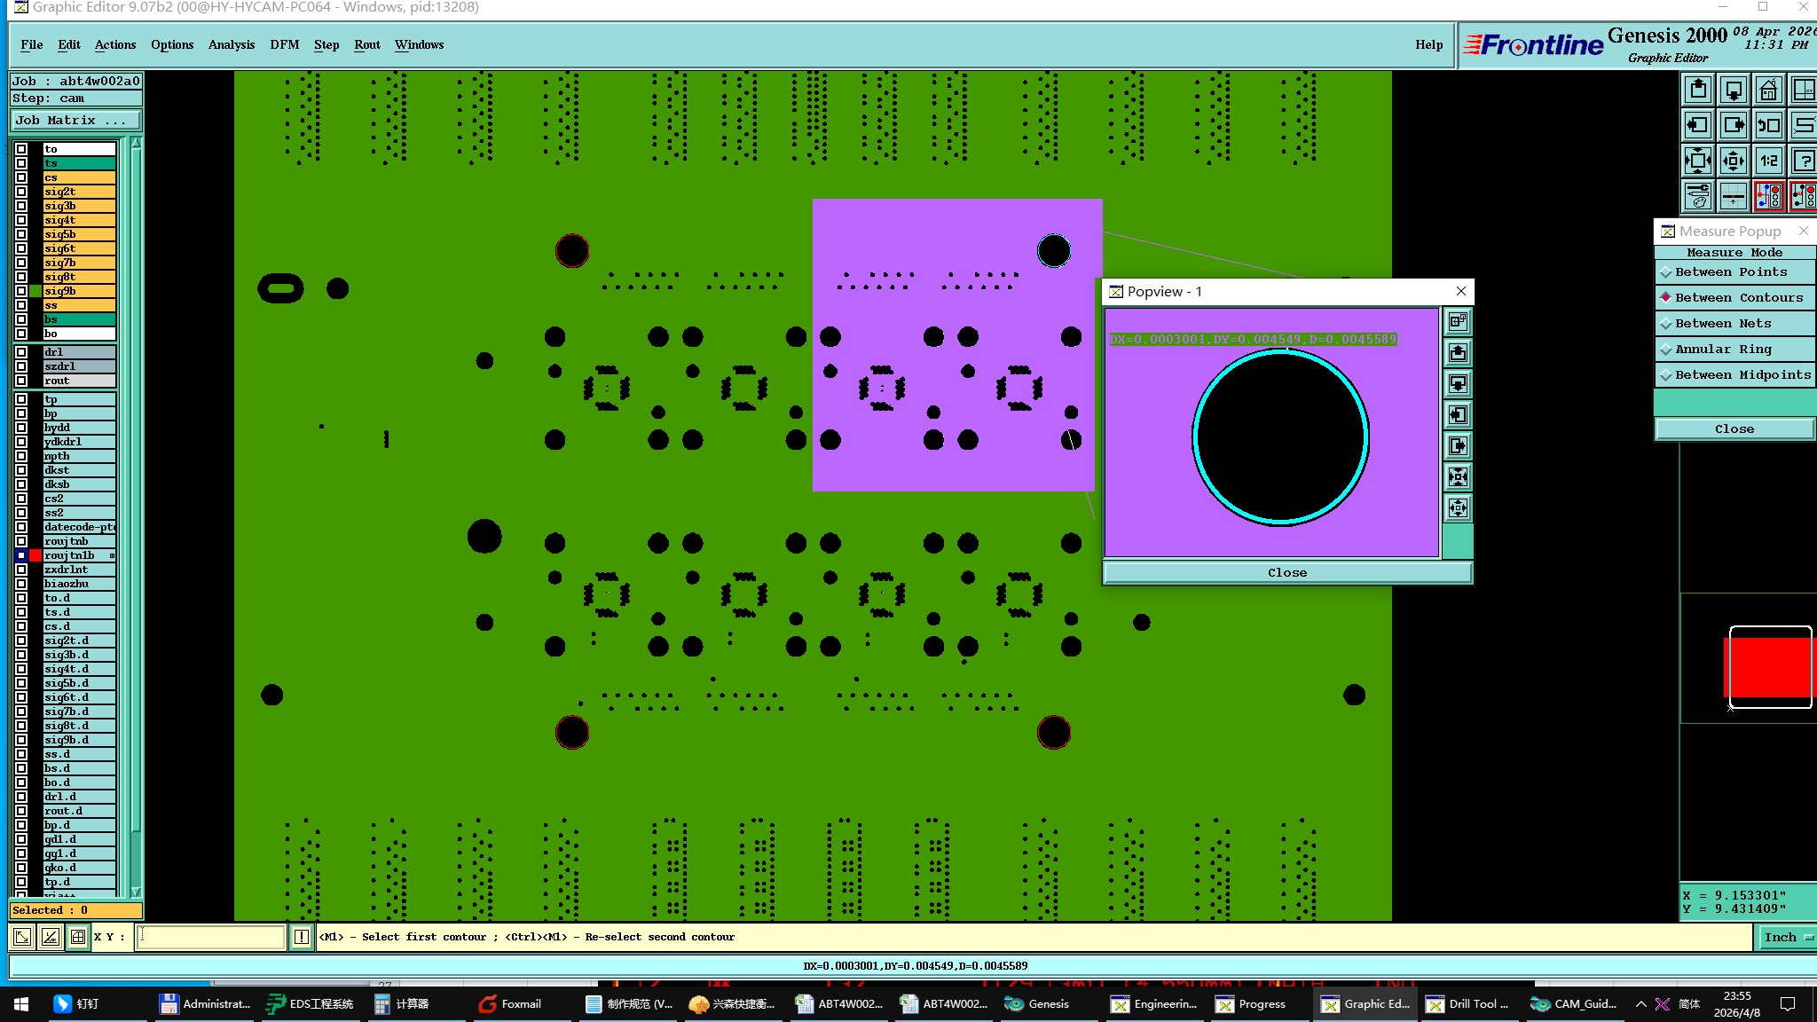
Task: Click the snap-to-grid icon with red crosshair
Action: coord(1733,196)
